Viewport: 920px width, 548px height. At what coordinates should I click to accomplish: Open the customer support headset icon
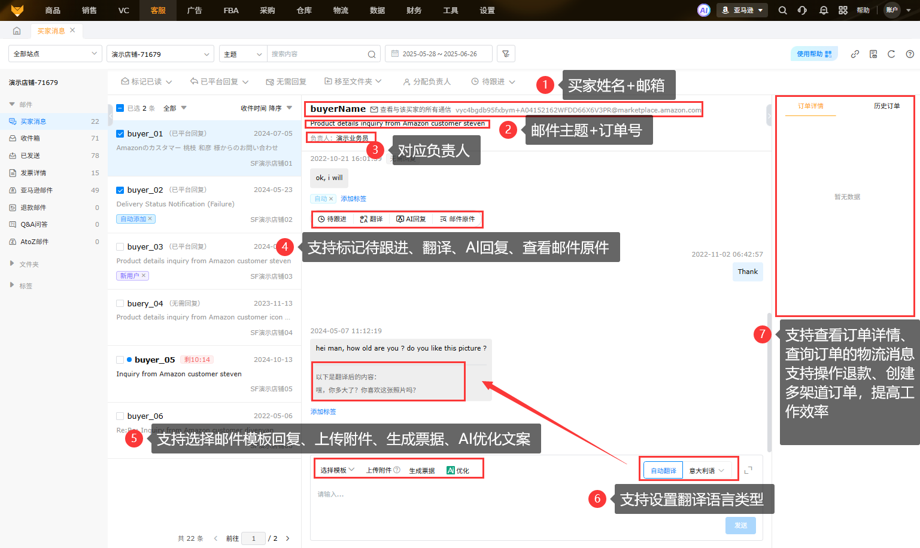(x=802, y=10)
